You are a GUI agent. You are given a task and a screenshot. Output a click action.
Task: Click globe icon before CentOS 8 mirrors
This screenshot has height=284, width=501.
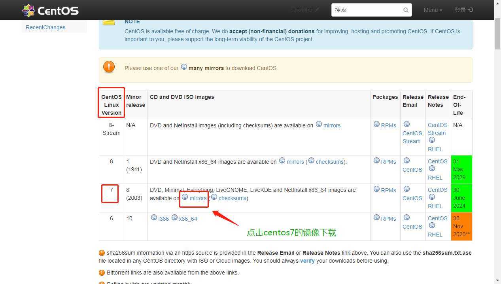[x=282, y=161]
